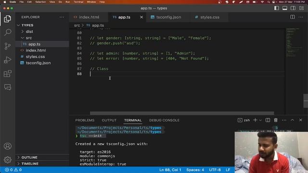Open the Manage gear icon

point(8,160)
